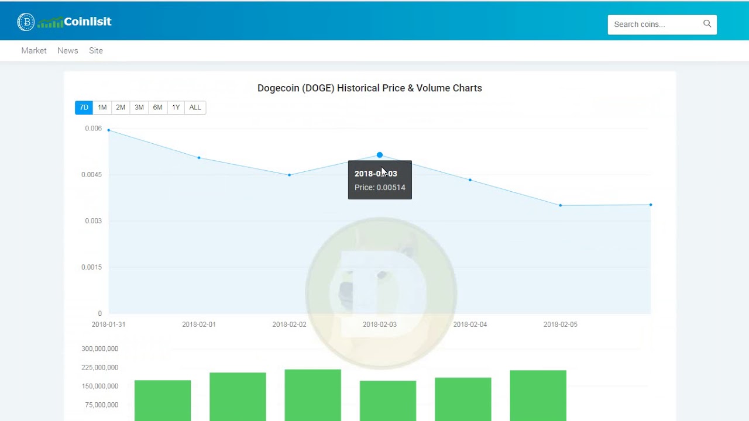Select the 7D time range
749x421 pixels.
coord(84,108)
